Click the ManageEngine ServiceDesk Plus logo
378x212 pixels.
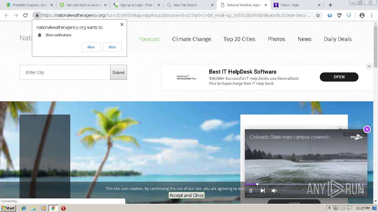186,77
